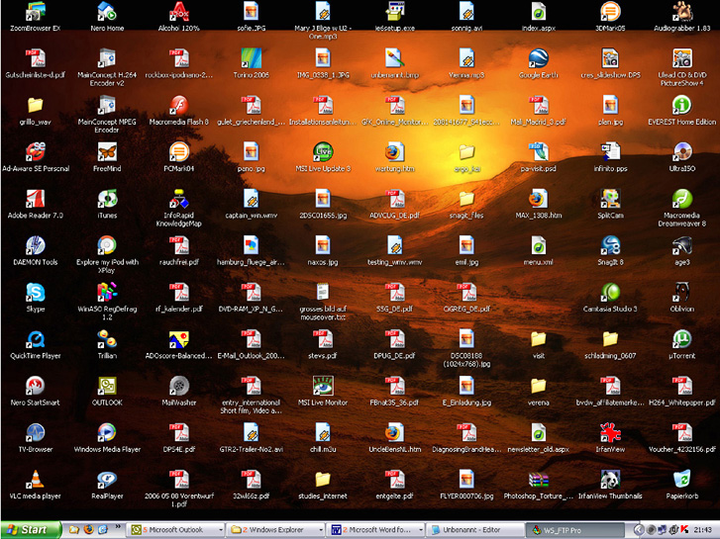Select Microsoft Outlook taskbar group
The height and width of the screenshot is (539, 720).
coord(174,529)
